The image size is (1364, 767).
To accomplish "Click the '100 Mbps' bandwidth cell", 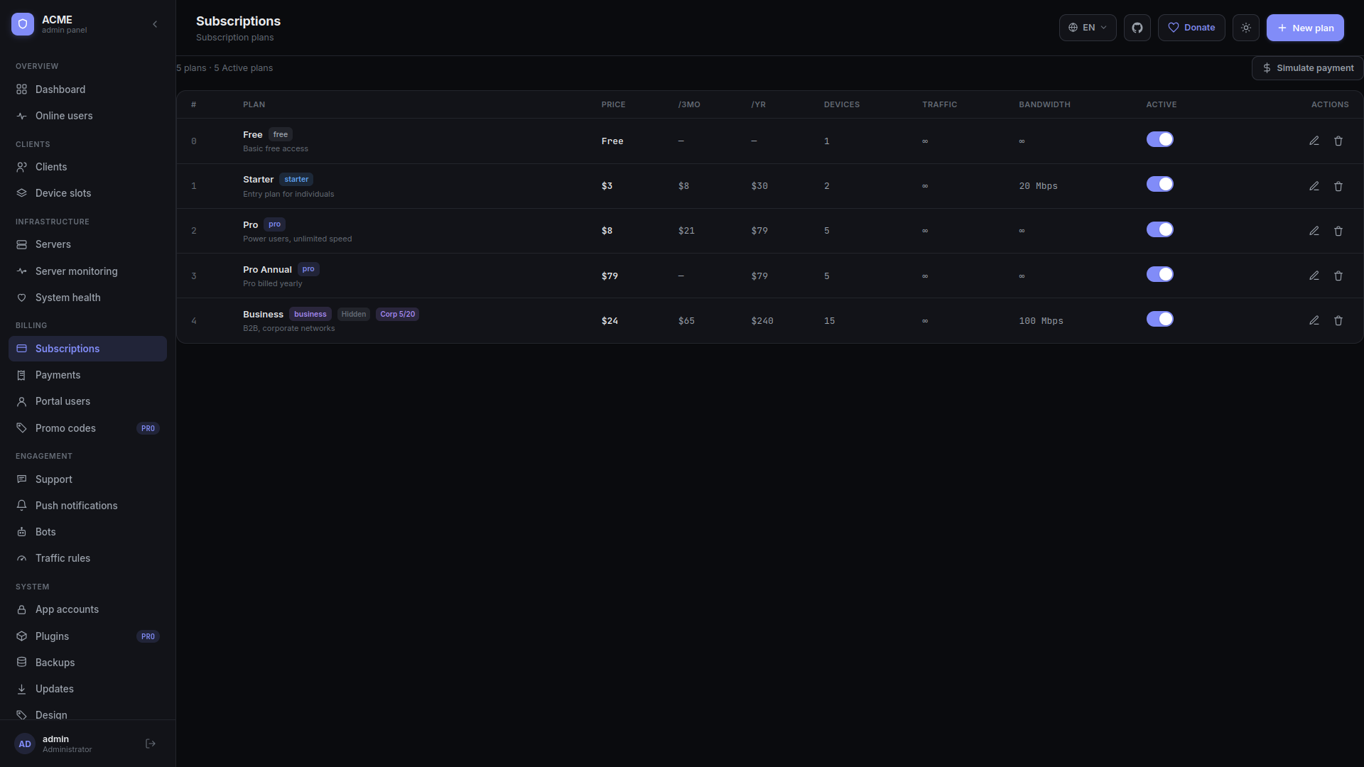I will tap(1041, 321).
